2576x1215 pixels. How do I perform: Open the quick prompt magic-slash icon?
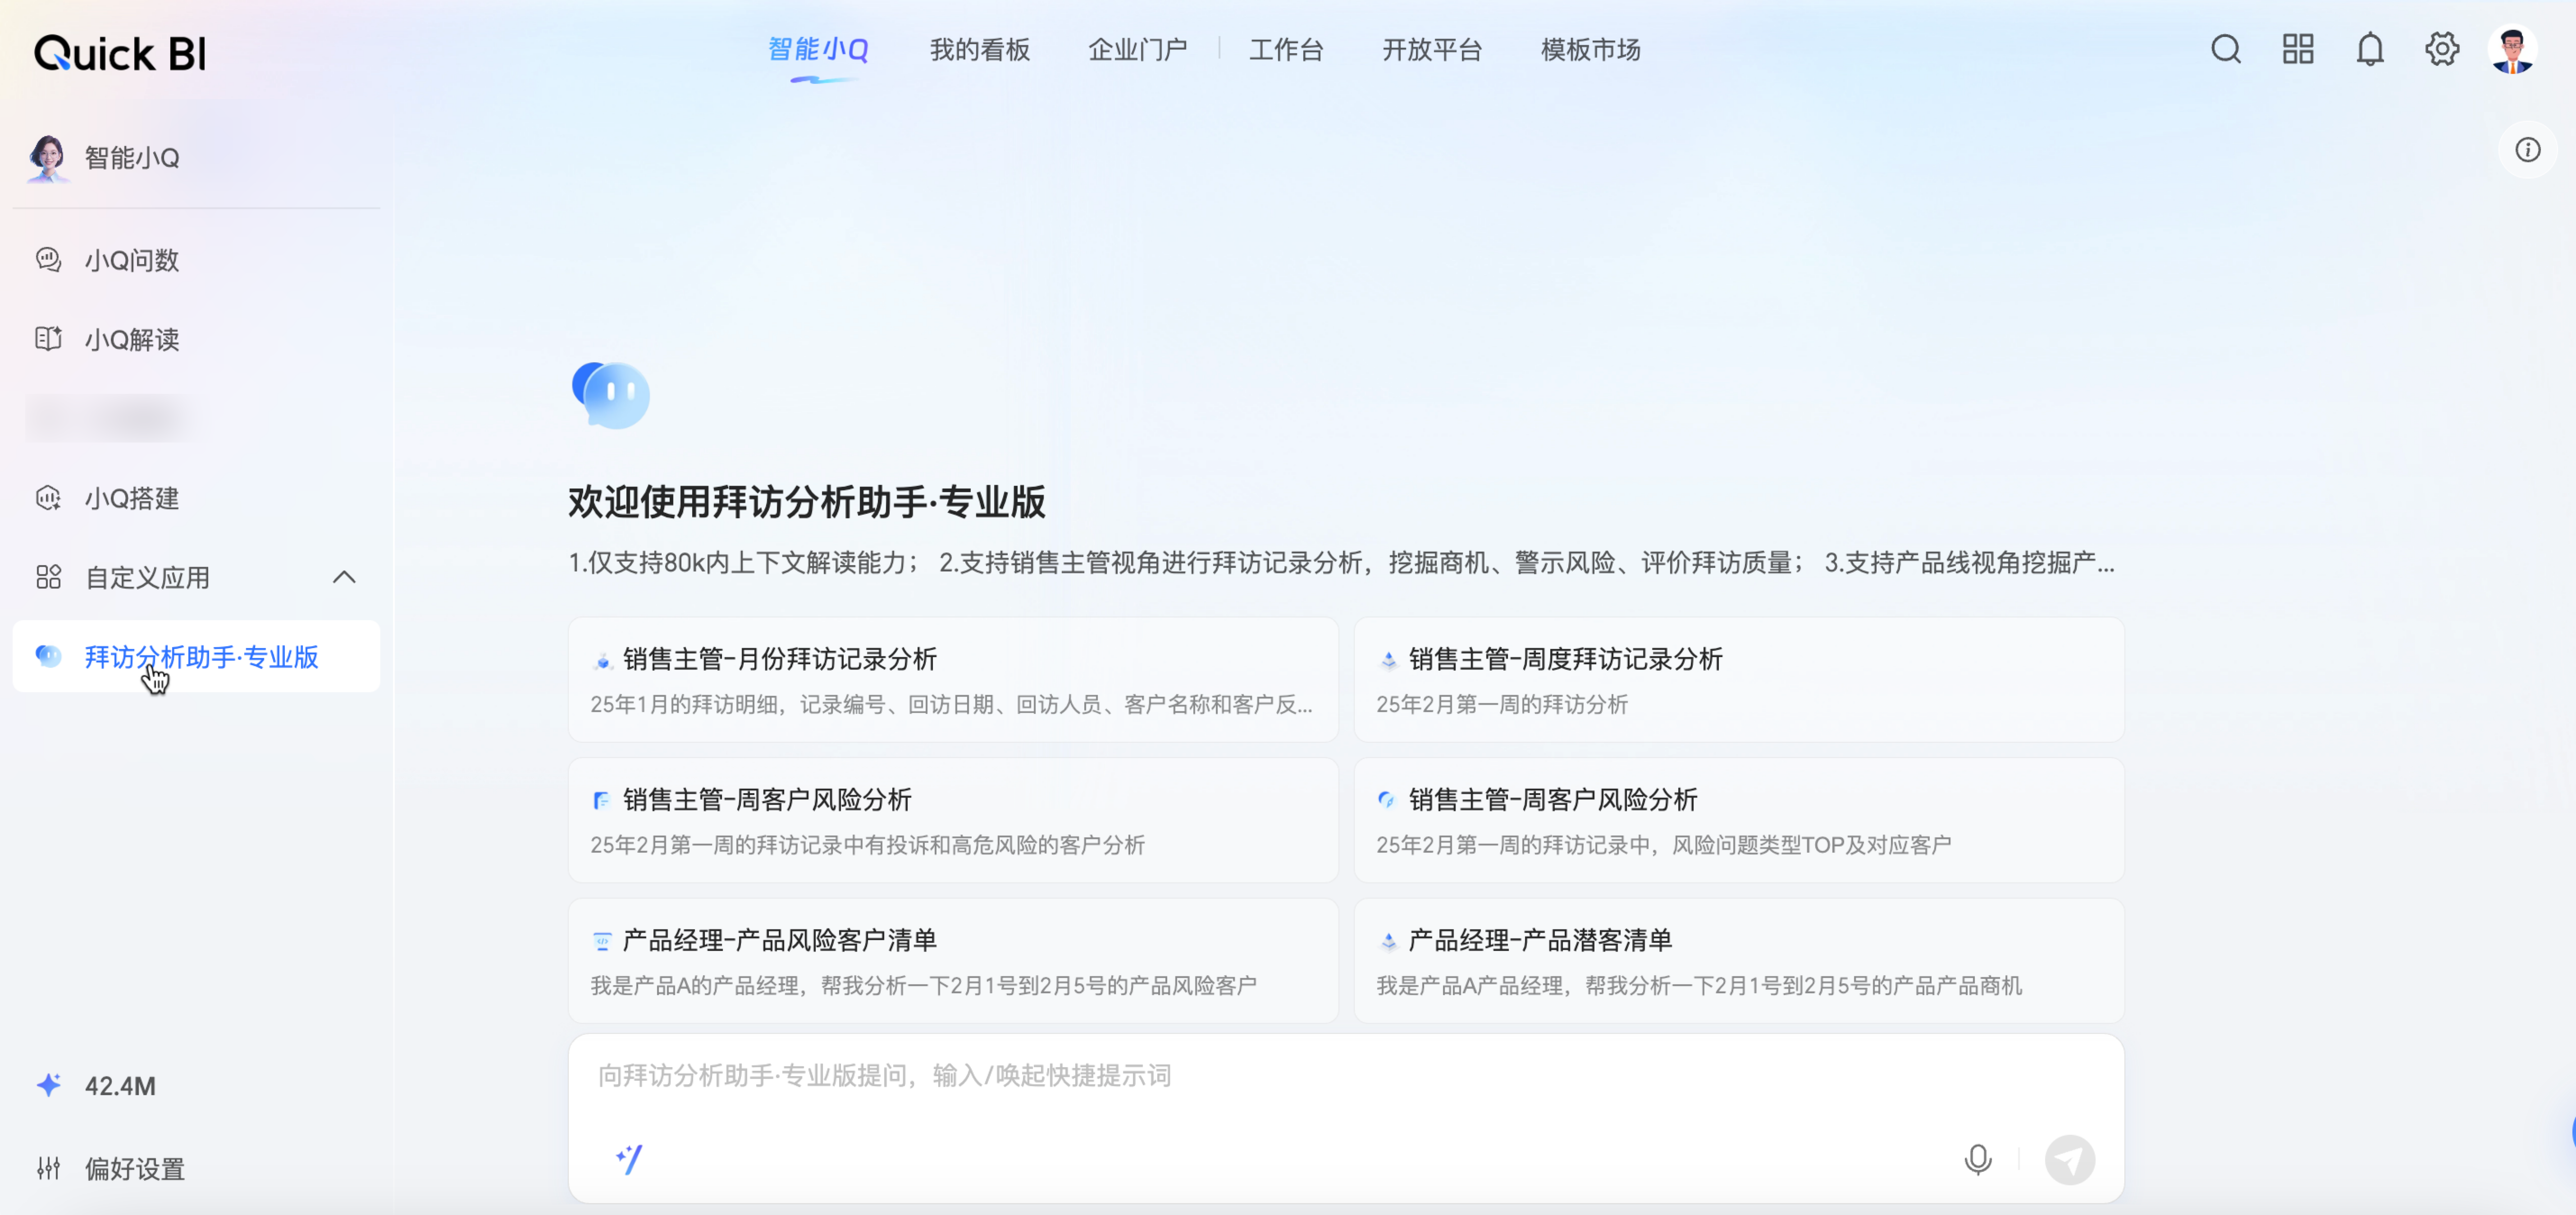[x=629, y=1159]
